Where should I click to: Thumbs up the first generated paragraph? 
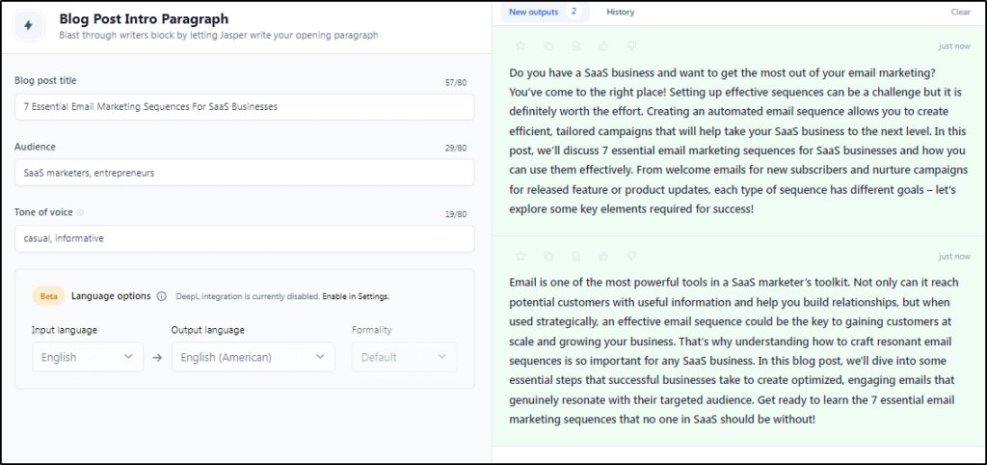(x=603, y=46)
